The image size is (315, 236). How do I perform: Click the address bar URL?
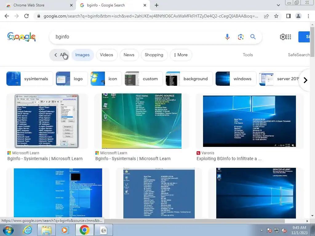click(151, 16)
